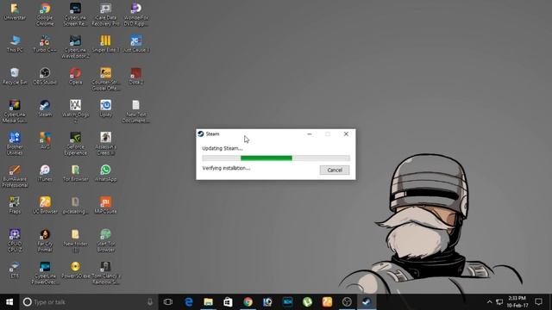Switch to OBS Studio in taskbar
The image size is (552, 310).
[x=347, y=302]
